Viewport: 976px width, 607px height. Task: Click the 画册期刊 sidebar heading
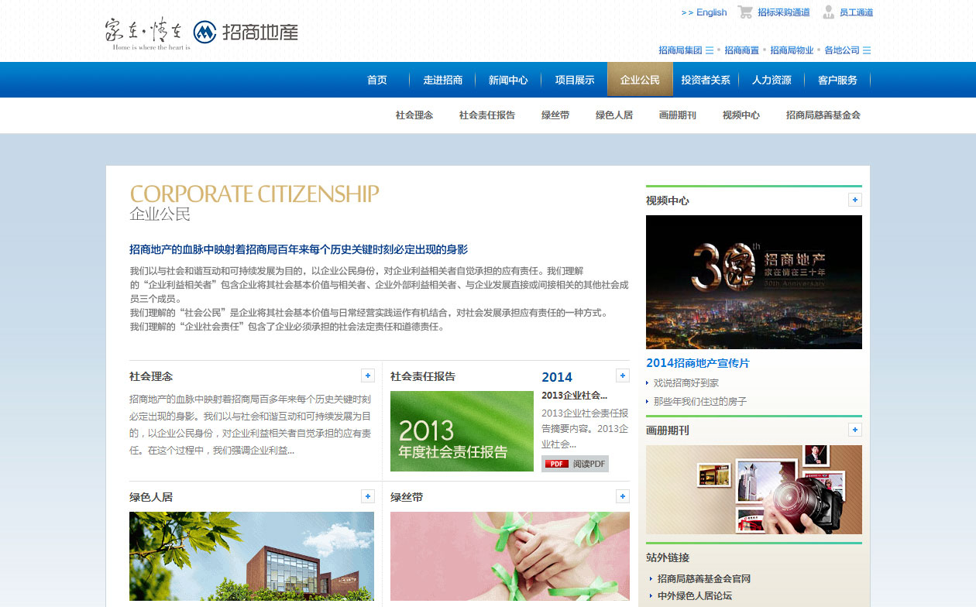668,430
